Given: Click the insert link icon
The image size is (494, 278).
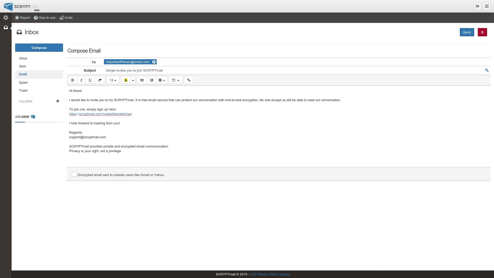Looking at the screenshot, I should 189,80.
